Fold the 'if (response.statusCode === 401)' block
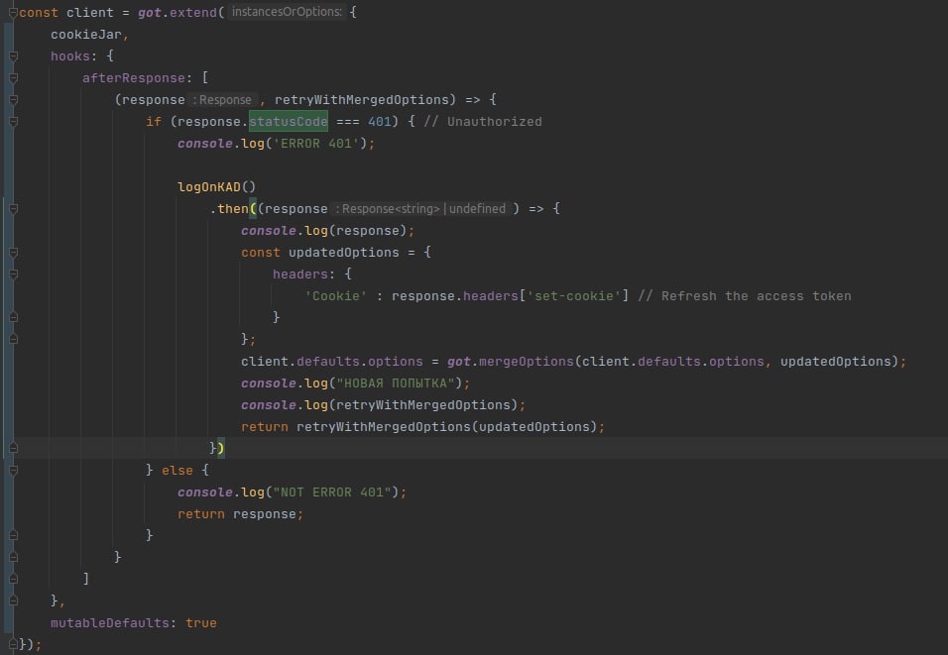948x655 pixels. click(x=13, y=122)
